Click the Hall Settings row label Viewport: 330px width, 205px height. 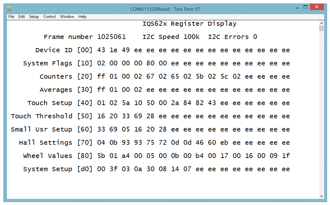pyautogui.click(x=45, y=143)
